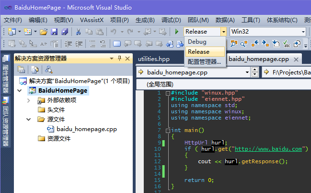
Task: Uncomment the selected lines icon
Action: 103,44
